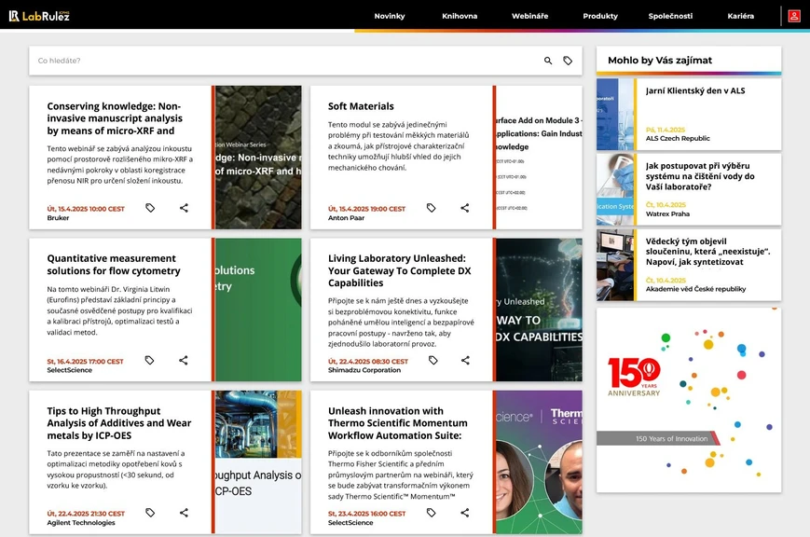Image resolution: width=810 pixels, height=537 pixels.
Task: Click the Vědecký tým article thumbnail
Action: 615,265
